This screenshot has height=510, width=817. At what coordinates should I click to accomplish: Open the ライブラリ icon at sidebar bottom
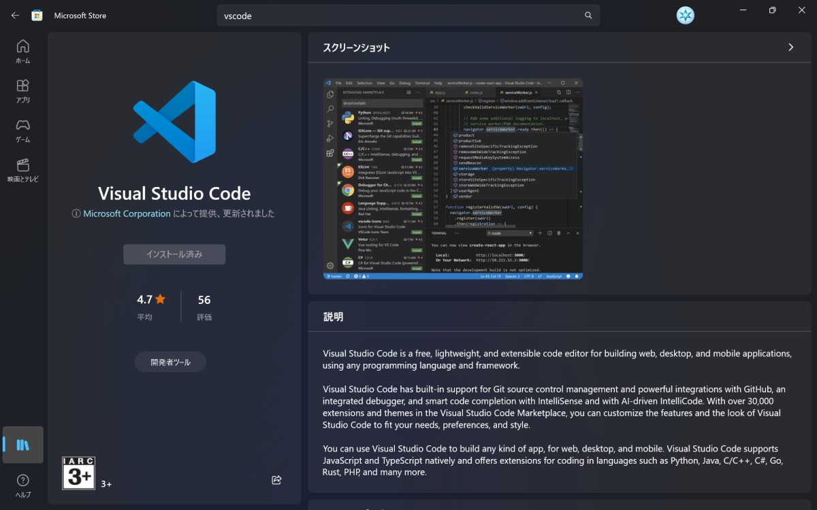pos(22,444)
